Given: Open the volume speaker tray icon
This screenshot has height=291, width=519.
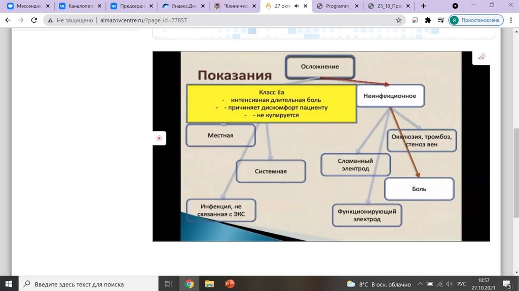Looking at the screenshot, I should point(449,284).
